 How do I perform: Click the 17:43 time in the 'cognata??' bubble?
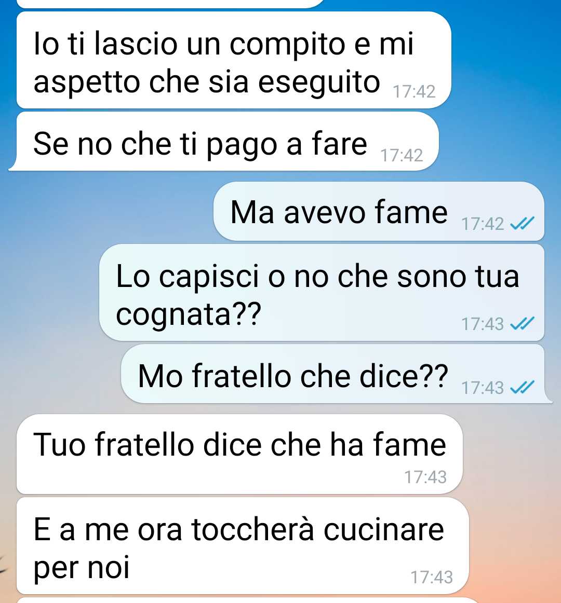coord(483,324)
